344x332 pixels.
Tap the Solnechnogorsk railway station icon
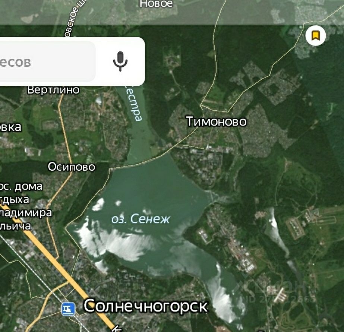[x=68, y=309]
